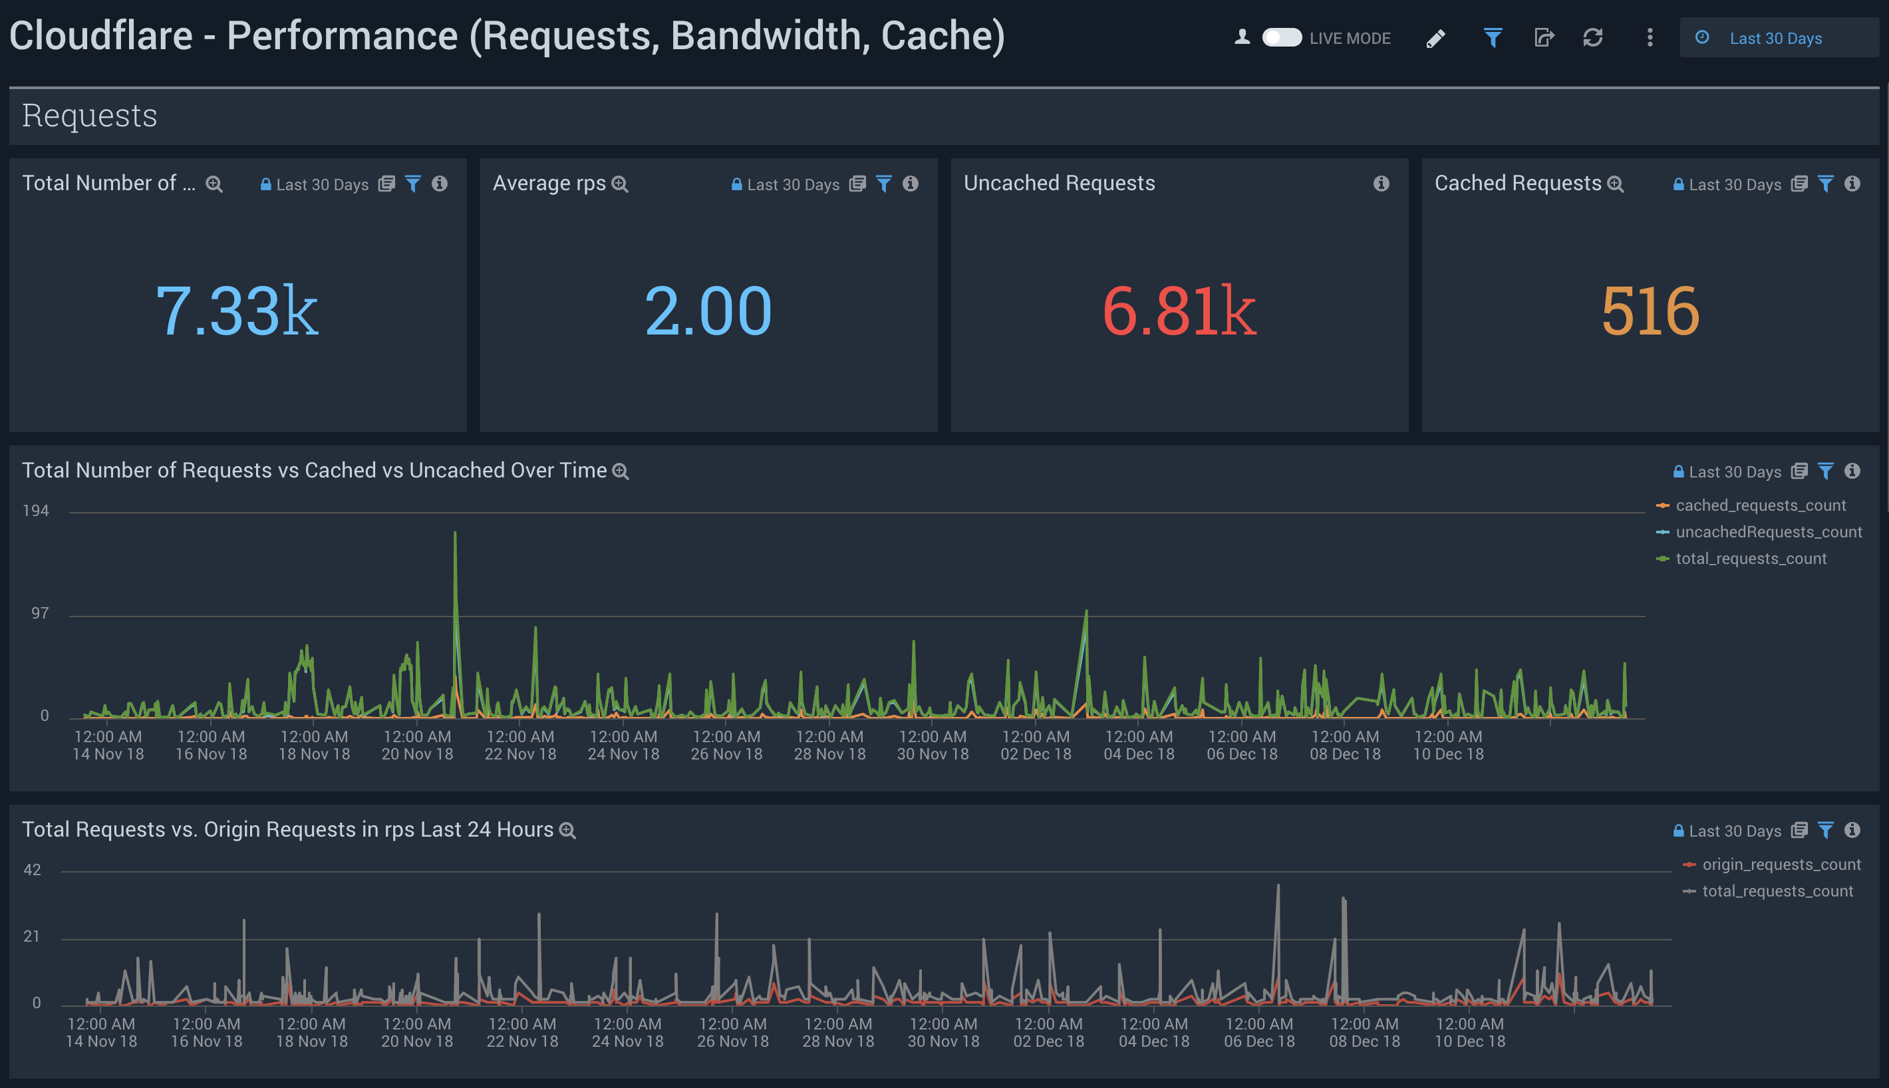
Task: Click the clock icon in the time range selector
Action: [x=1703, y=37]
